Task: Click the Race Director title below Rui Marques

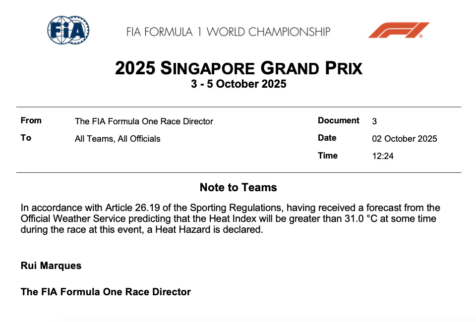Action: coord(106,292)
